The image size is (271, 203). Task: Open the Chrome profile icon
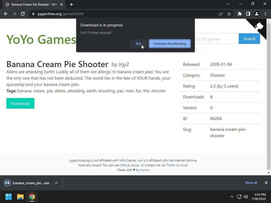pyautogui.click(x=257, y=14)
